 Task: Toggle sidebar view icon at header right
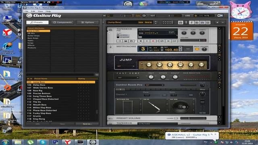220,15
